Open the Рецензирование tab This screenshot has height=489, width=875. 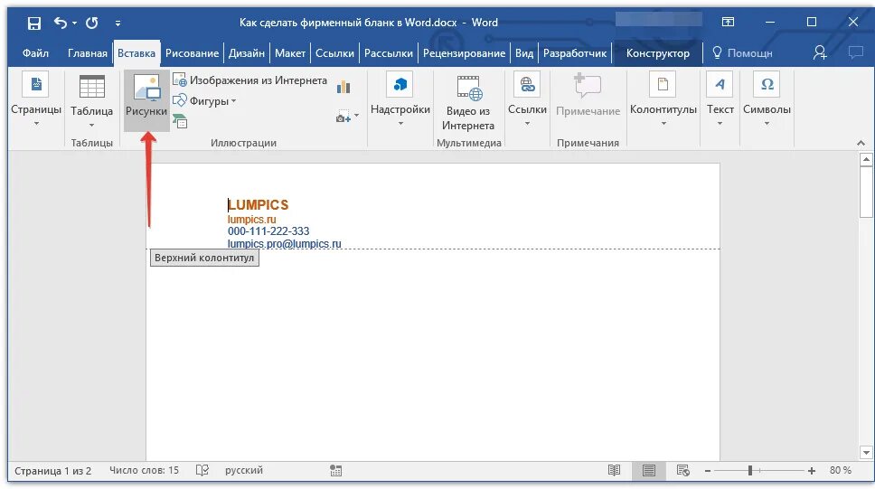point(464,53)
